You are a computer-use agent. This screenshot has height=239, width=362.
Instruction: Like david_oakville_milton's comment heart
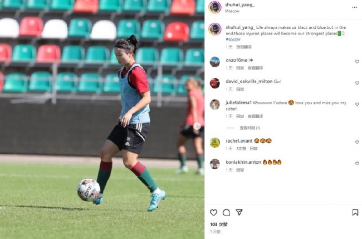click(357, 83)
